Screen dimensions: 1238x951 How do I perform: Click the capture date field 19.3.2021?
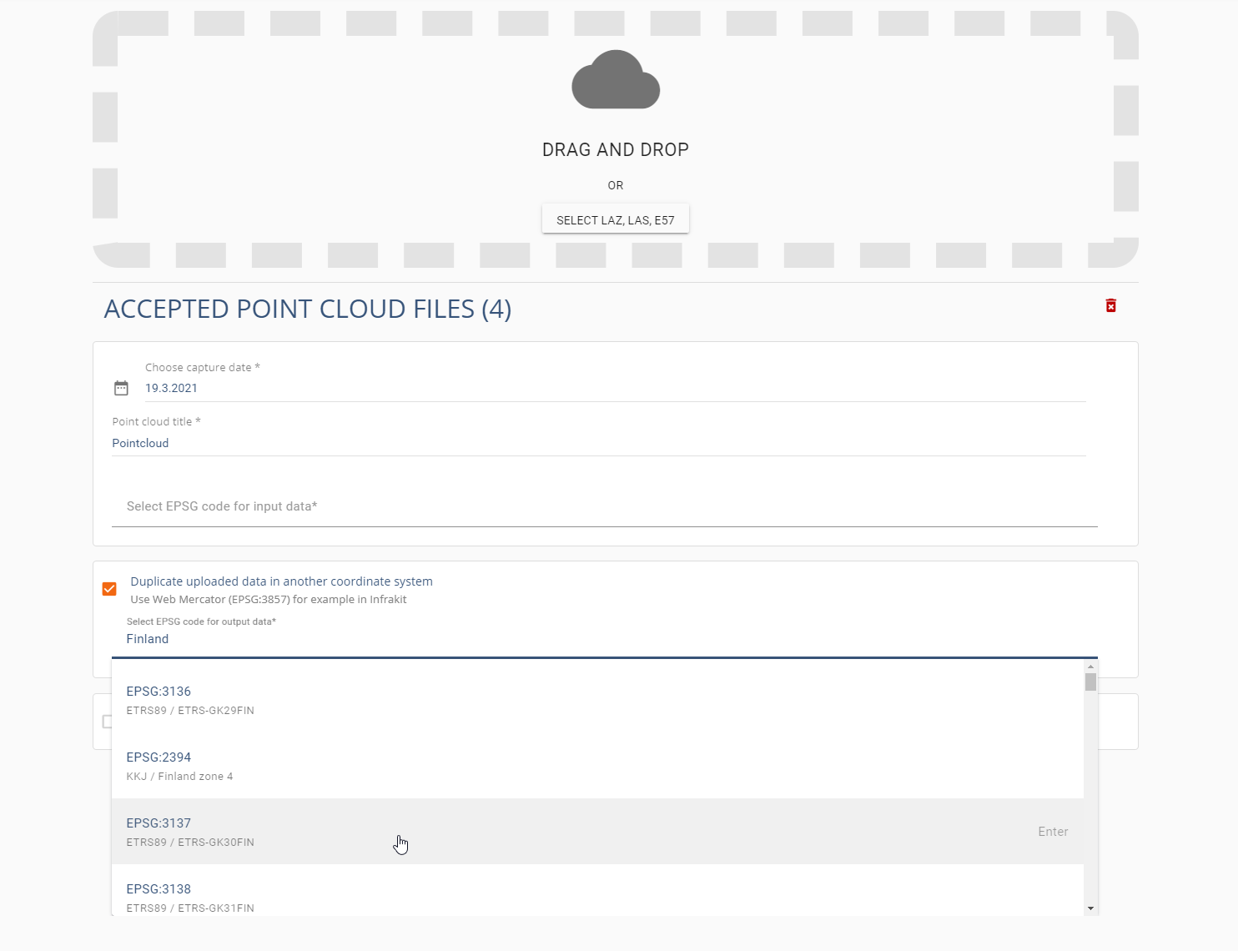615,388
